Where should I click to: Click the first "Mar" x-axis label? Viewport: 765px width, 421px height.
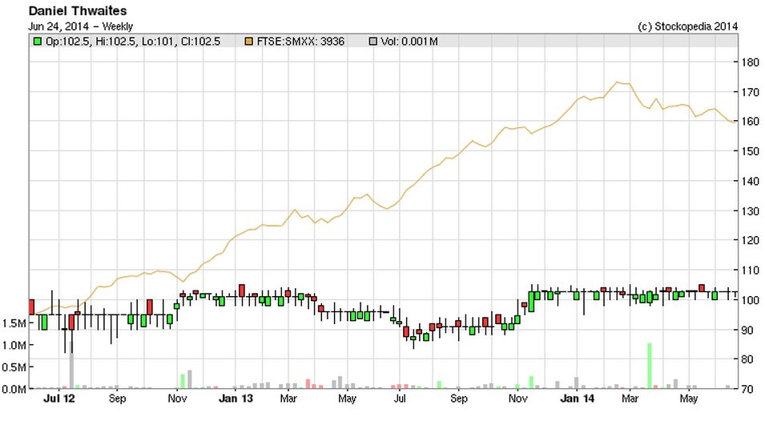tap(288, 399)
